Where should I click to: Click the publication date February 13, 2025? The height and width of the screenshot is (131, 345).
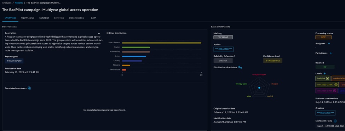22,72
